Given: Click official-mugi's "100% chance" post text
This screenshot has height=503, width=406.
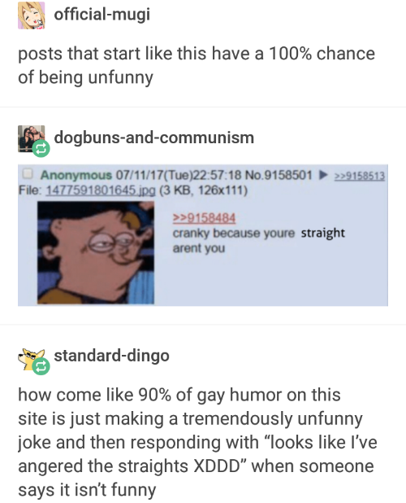Looking at the screenshot, I should pyautogui.click(x=197, y=65).
